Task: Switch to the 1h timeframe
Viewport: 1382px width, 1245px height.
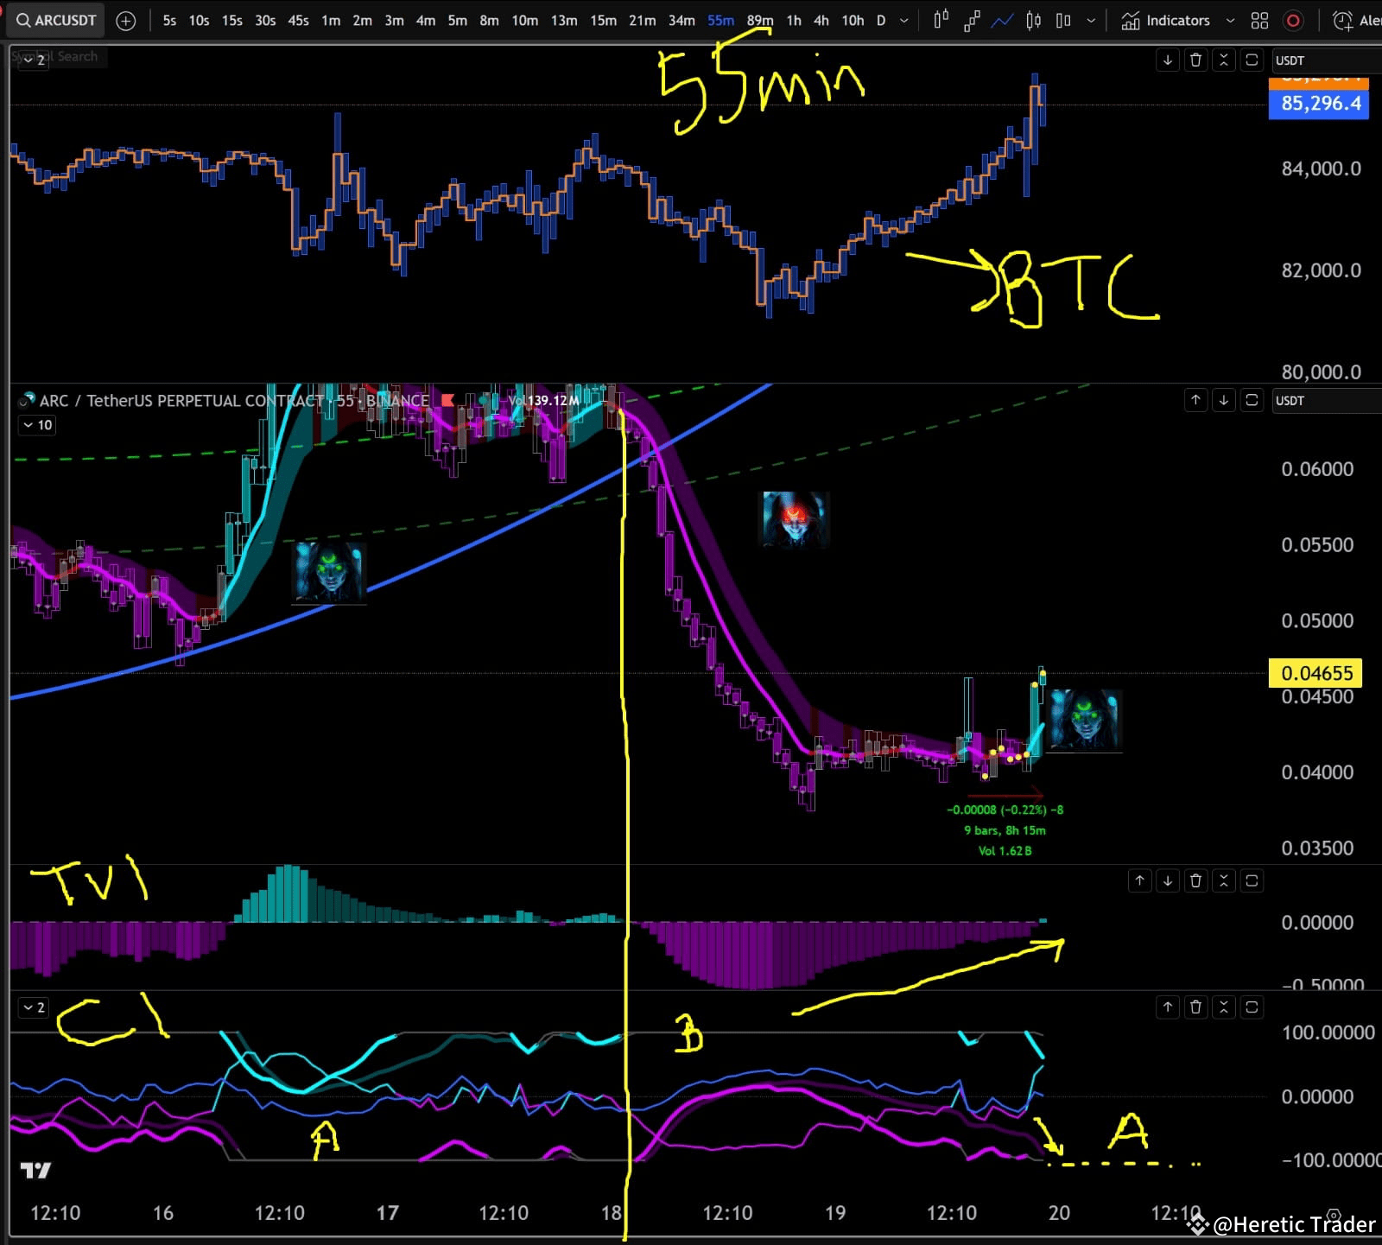Action: 794,20
